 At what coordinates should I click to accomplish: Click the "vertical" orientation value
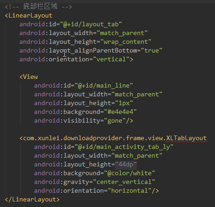[111, 59]
